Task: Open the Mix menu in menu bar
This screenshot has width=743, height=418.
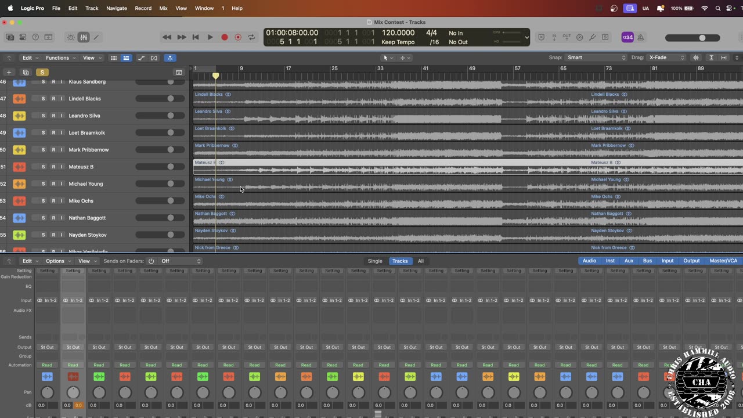Action: (163, 8)
